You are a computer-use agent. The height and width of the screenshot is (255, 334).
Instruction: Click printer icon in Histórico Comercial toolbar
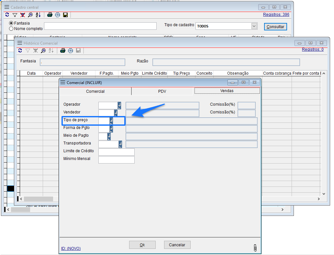pos(63,50)
